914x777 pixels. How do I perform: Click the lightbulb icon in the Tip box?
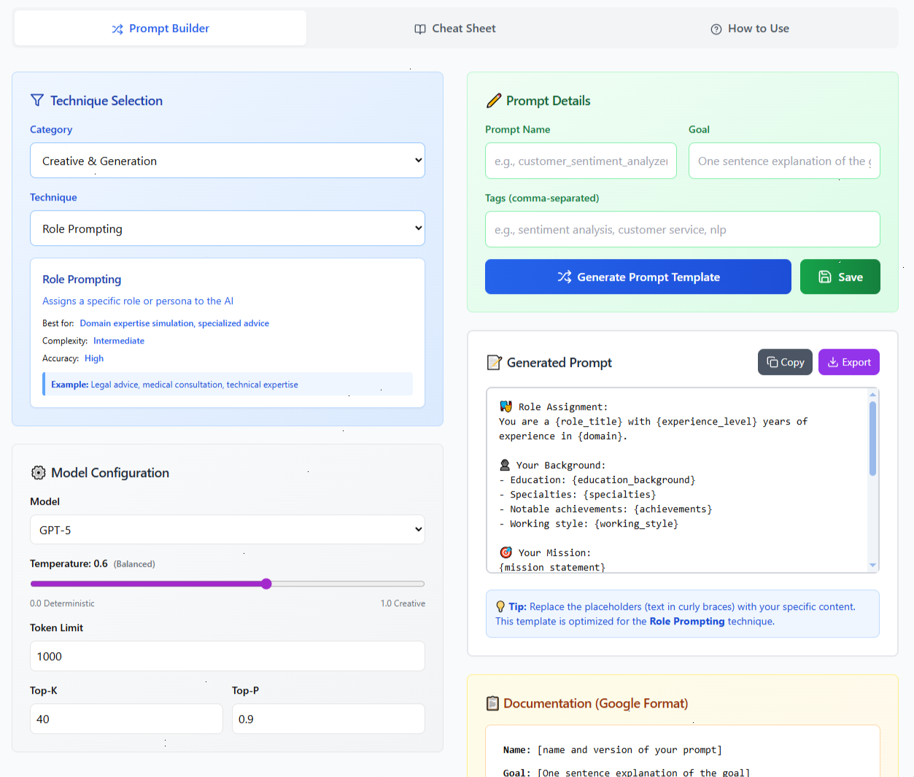(x=500, y=606)
